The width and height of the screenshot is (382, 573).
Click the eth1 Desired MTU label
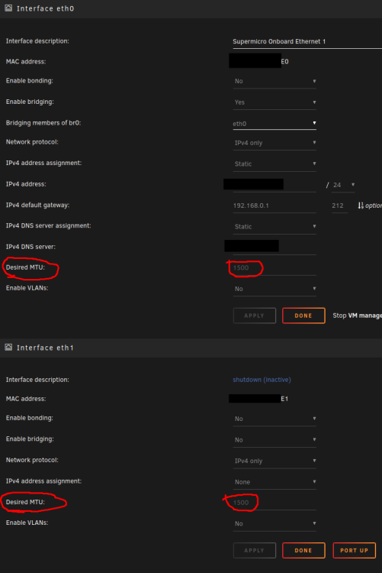(25, 502)
